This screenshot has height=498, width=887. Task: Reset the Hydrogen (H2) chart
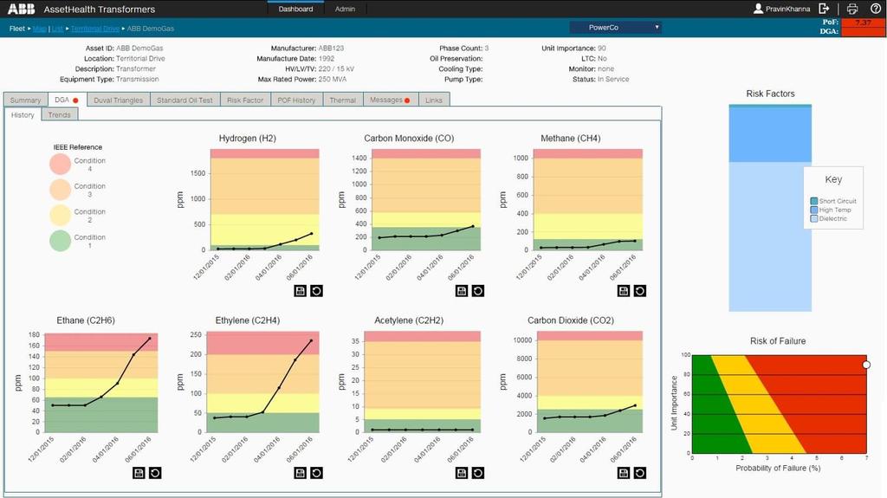[x=317, y=291]
